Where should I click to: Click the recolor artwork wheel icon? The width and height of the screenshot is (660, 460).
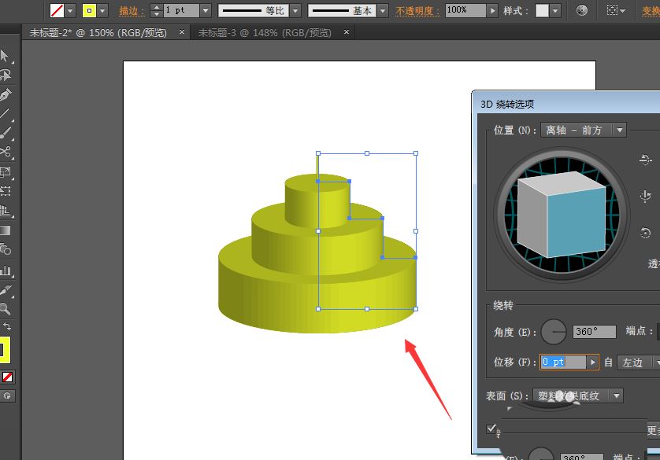coord(582,10)
